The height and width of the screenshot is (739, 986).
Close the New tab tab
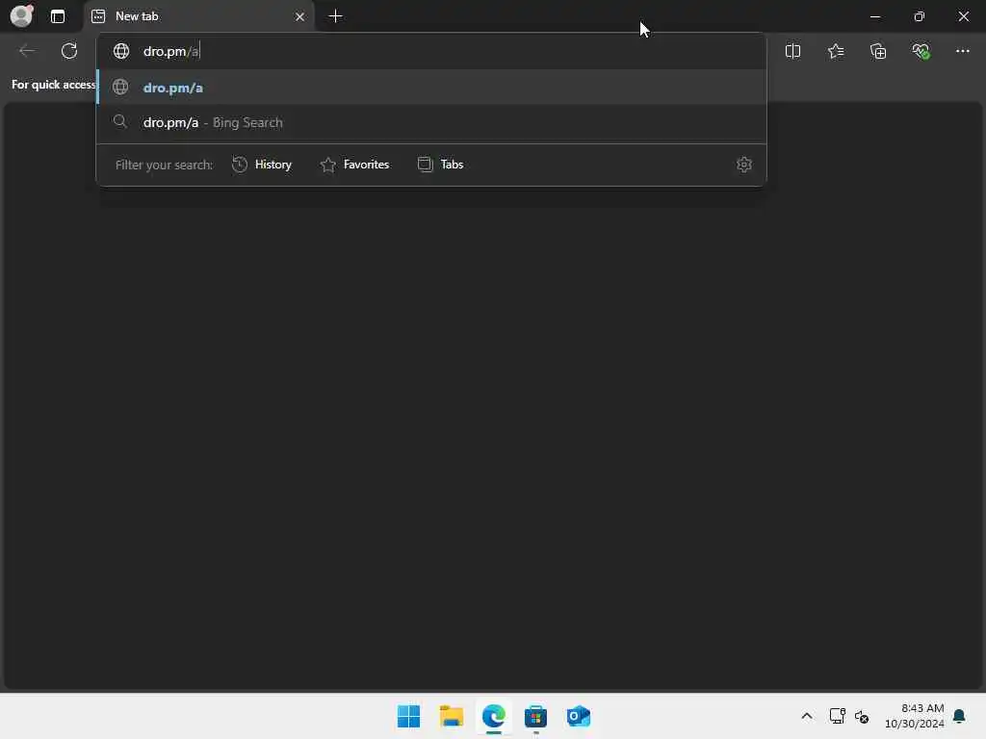coord(300,16)
